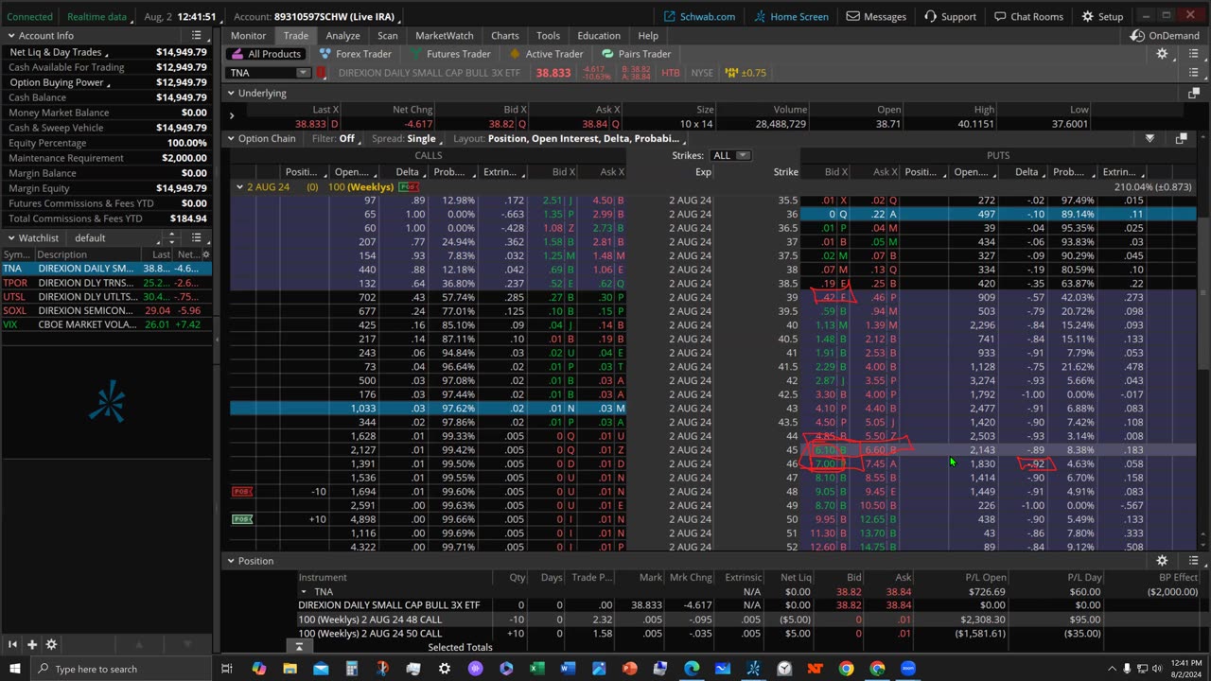This screenshot has height=681, width=1211.
Task: Click the Windows search box
Action: pos(123,669)
